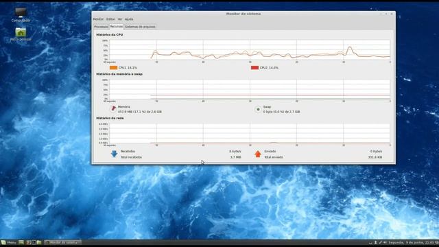The width and height of the screenshot is (439, 247).
Task: Click the show desktop panel icon
Action: (21, 242)
